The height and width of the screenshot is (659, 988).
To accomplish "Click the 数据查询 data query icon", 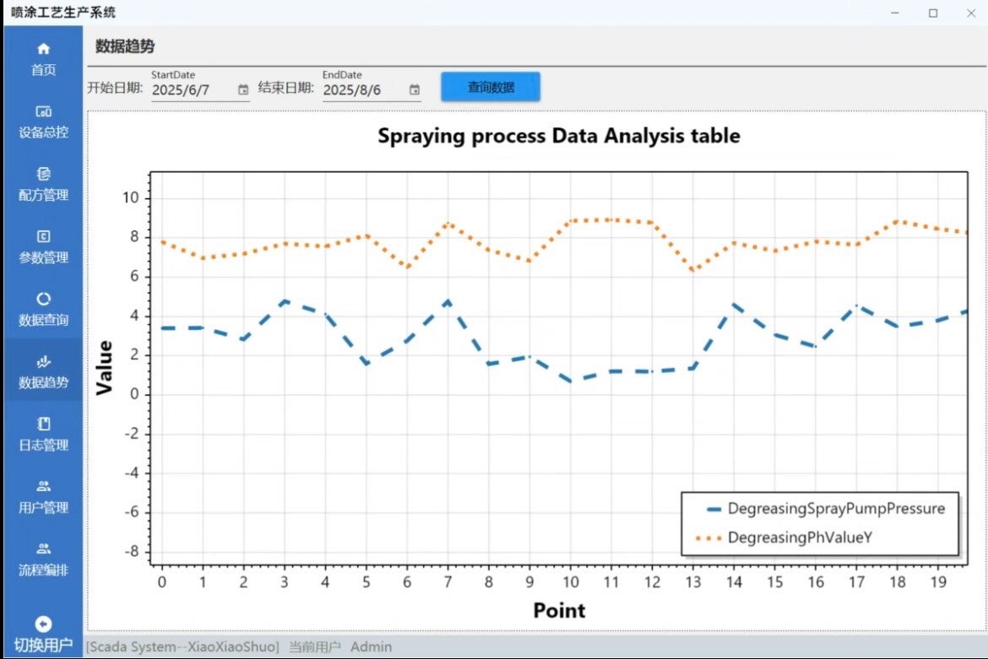I will tap(44, 299).
